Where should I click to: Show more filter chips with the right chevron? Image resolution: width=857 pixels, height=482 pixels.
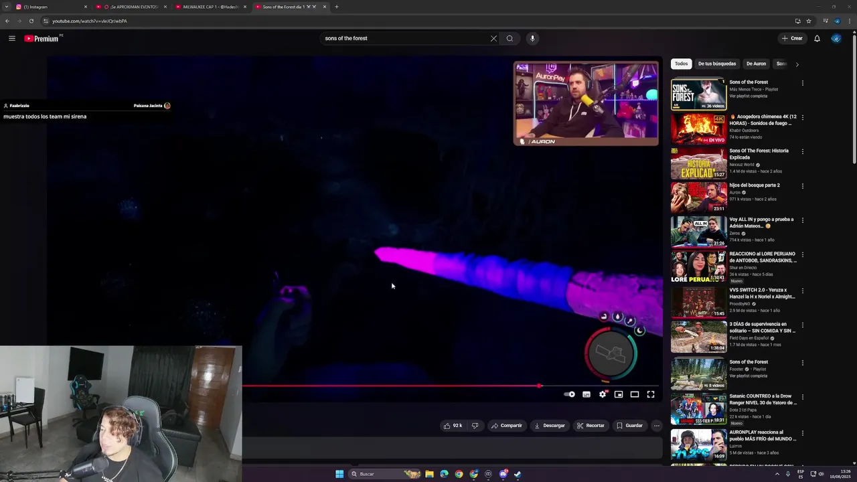(797, 64)
